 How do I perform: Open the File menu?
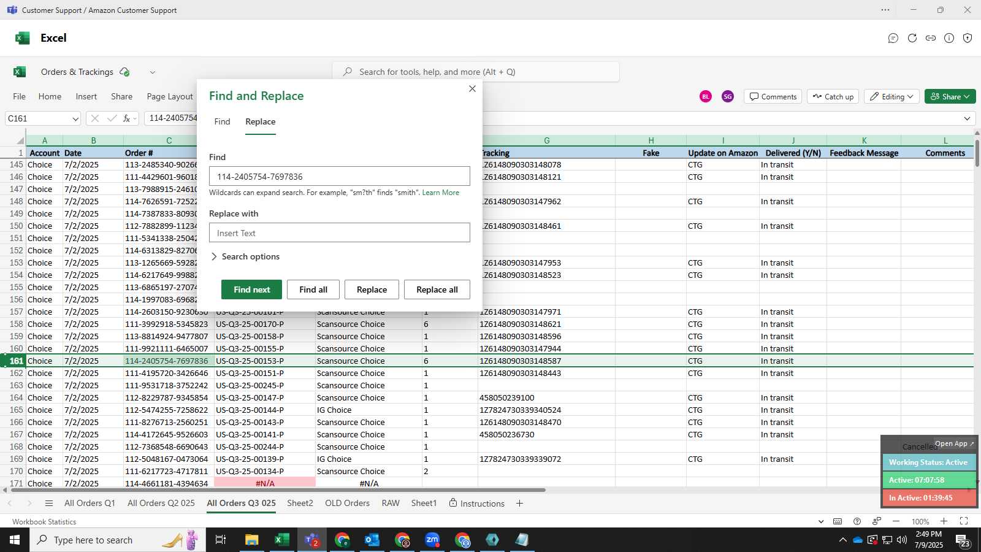(20, 96)
